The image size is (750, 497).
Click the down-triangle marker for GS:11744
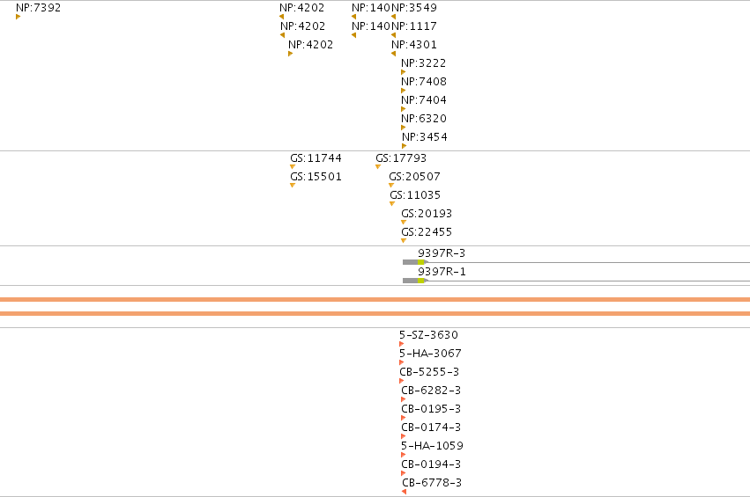point(293,166)
